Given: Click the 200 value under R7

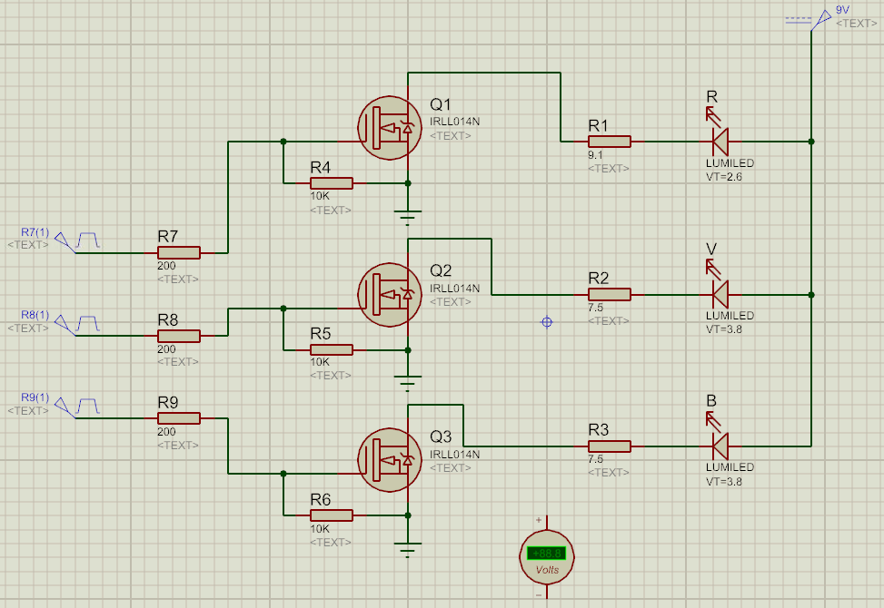Looking at the screenshot, I should 166,266.
